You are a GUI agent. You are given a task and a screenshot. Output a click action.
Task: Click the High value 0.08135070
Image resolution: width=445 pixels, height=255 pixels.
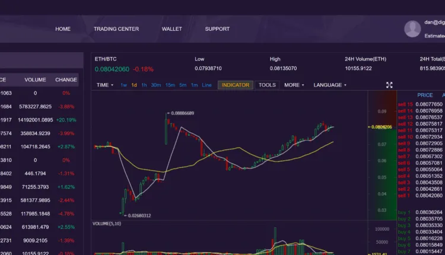coord(283,68)
